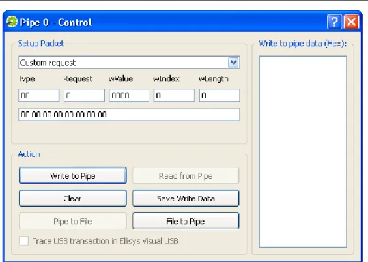Click the Pipe 0 Control title bar icon
The height and width of the screenshot is (262, 368).
[x=12, y=22]
